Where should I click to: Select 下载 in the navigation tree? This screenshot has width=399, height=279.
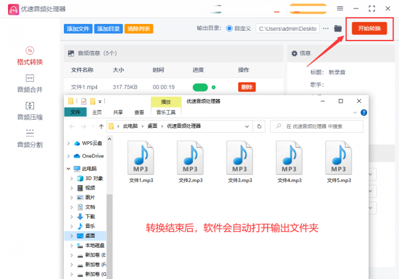tap(90, 216)
